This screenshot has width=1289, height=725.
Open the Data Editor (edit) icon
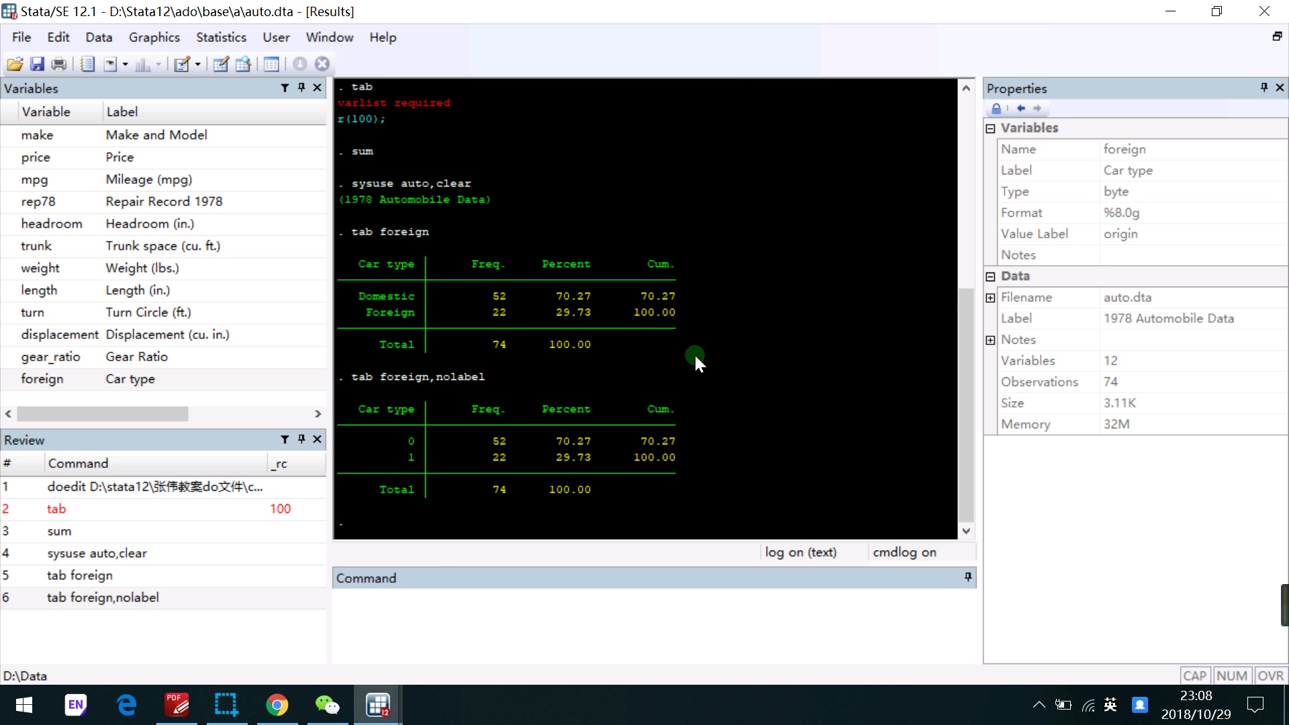220,64
